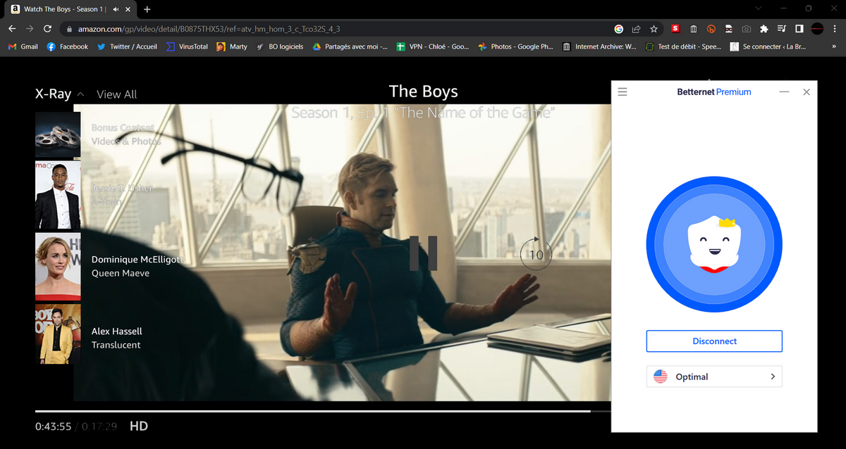Share this page via the share icon
This screenshot has height=449, width=846.
pos(636,29)
